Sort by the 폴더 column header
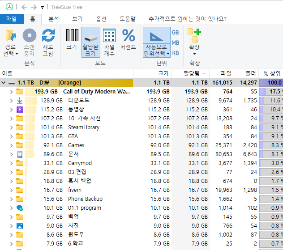Viewport: 283px width, 250px height. coord(246,73)
